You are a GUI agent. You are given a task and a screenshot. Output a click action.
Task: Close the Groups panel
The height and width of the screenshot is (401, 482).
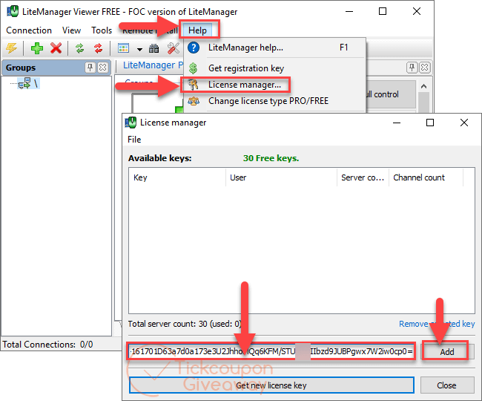click(102, 67)
